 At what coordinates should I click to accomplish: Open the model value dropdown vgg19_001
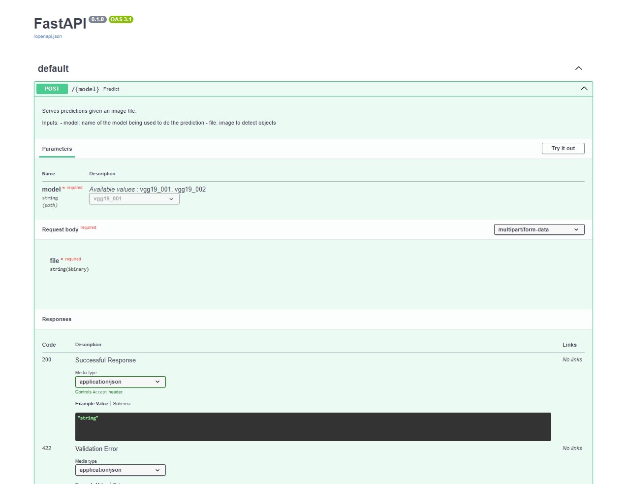pos(134,199)
